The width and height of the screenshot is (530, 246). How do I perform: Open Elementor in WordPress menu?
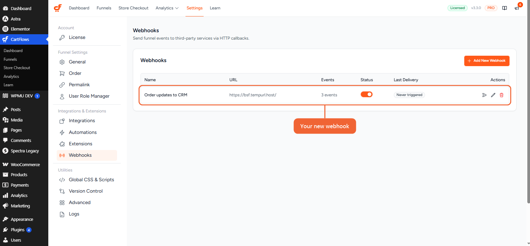coord(24,29)
